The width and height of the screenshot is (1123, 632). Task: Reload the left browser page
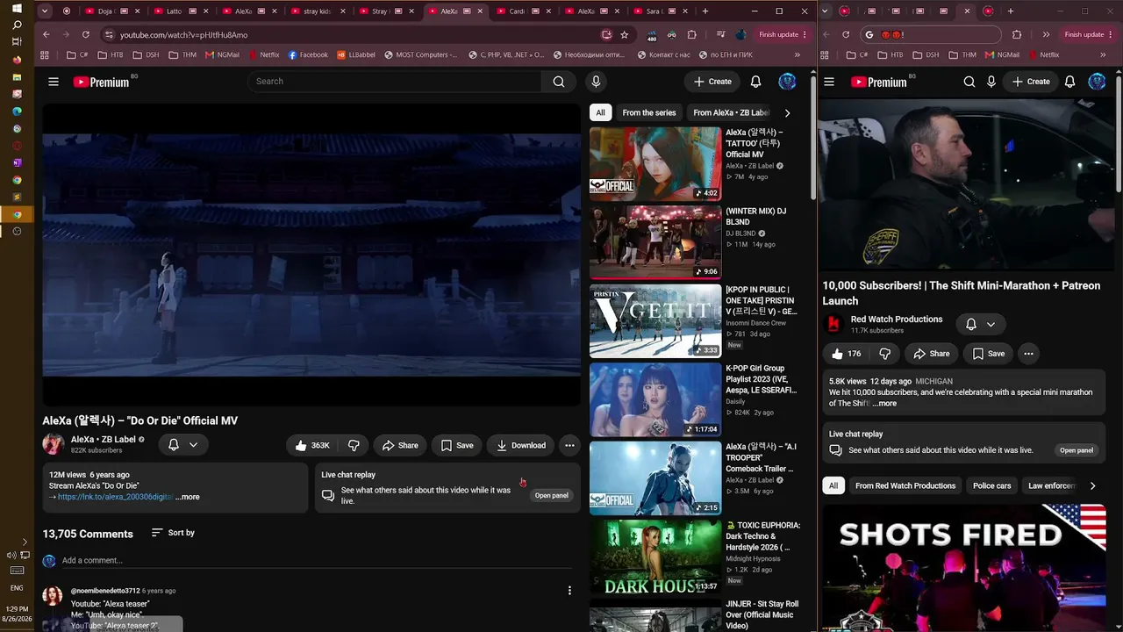pos(85,35)
